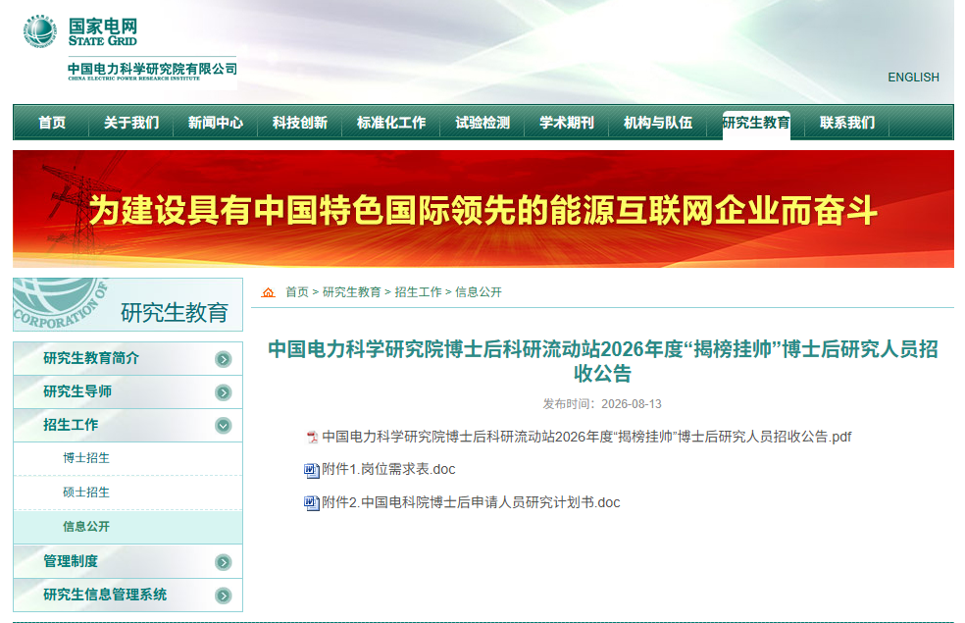Click the PDF file icon of announcement
This screenshot has height=623, width=965.
pyautogui.click(x=312, y=438)
